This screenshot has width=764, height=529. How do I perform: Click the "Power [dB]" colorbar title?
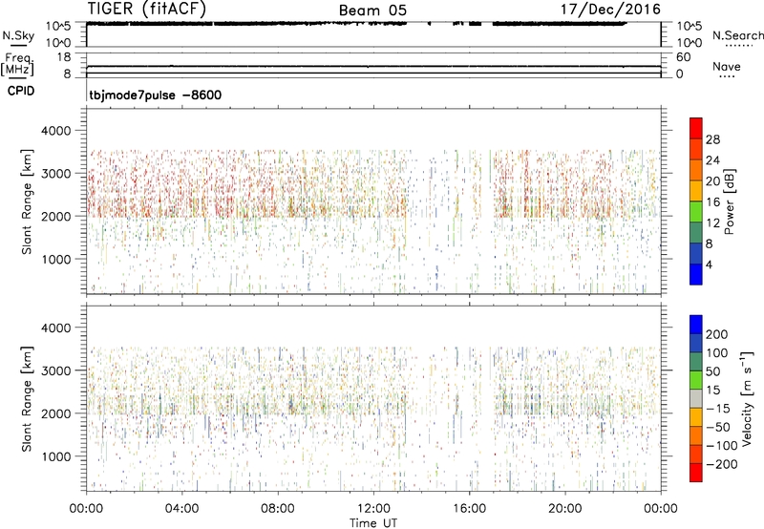[729, 201]
